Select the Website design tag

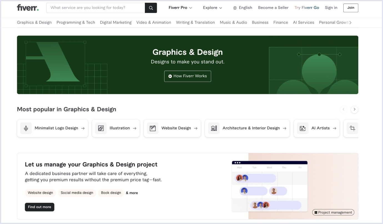pos(40,193)
